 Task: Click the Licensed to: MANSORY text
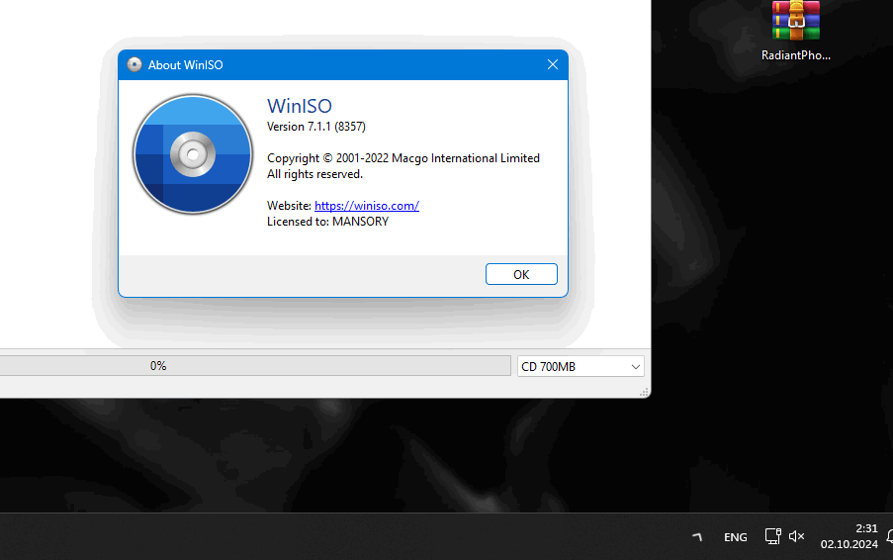[x=327, y=222]
